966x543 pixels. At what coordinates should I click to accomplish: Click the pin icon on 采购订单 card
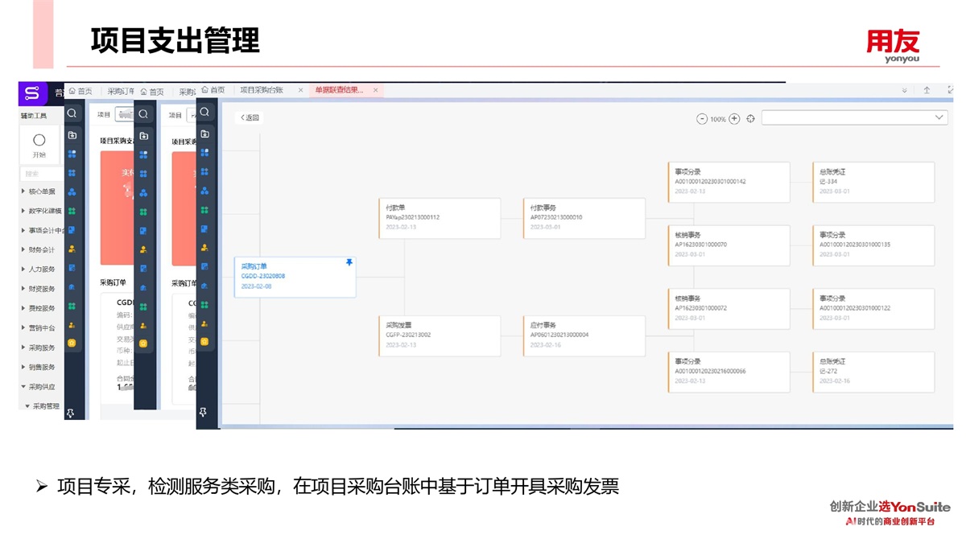pos(349,262)
